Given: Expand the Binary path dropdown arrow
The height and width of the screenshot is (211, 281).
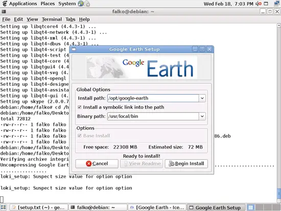Looking at the screenshot, I should point(202,116).
